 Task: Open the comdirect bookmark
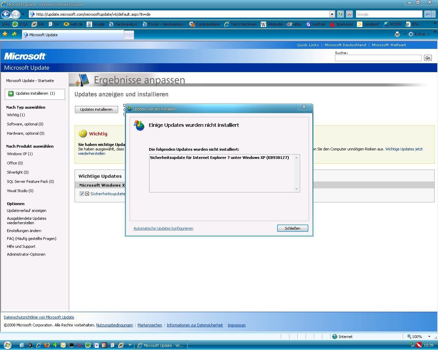pyautogui.click(x=368, y=24)
